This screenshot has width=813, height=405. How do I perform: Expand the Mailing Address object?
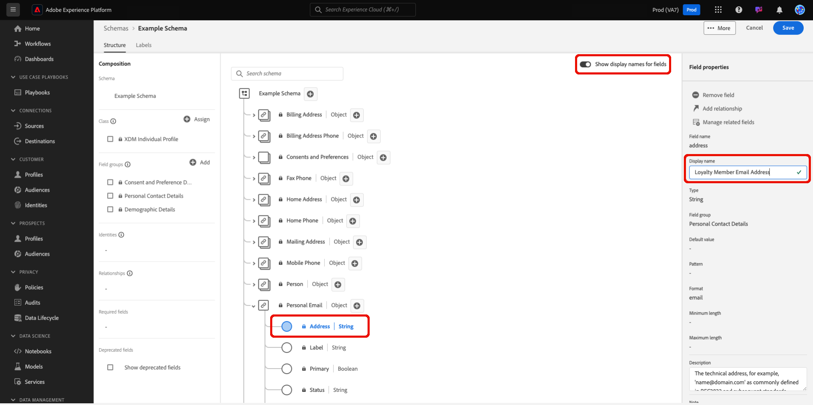pyautogui.click(x=254, y=242)
